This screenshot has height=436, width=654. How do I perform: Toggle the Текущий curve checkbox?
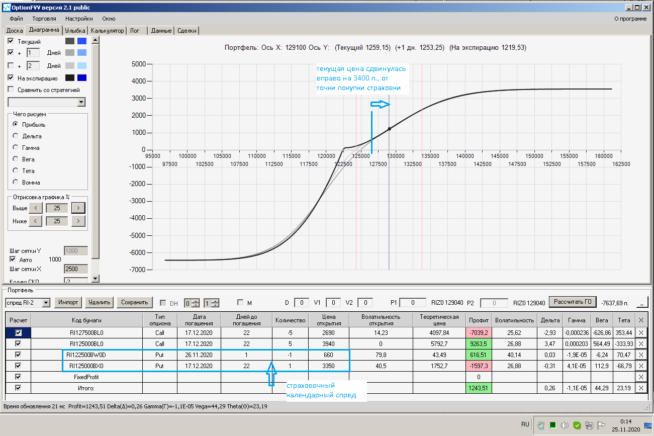click(x=11, y=41)
